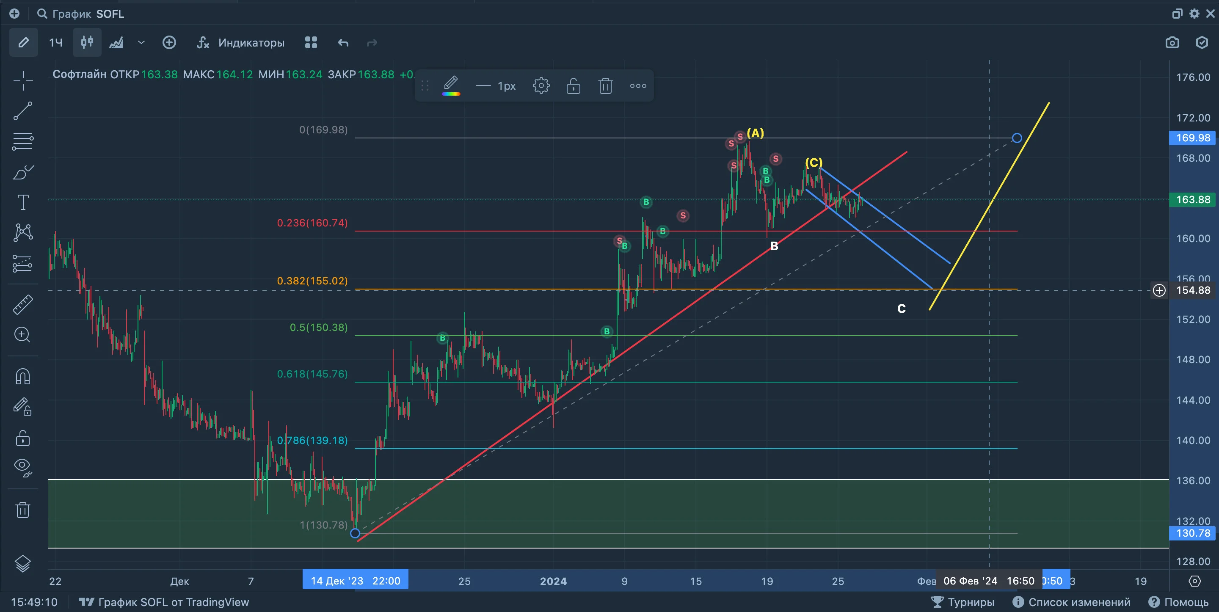The height and width of the screenshot is (612, 1219).
Task: Open the object tree layers panel
Action: 23,563
